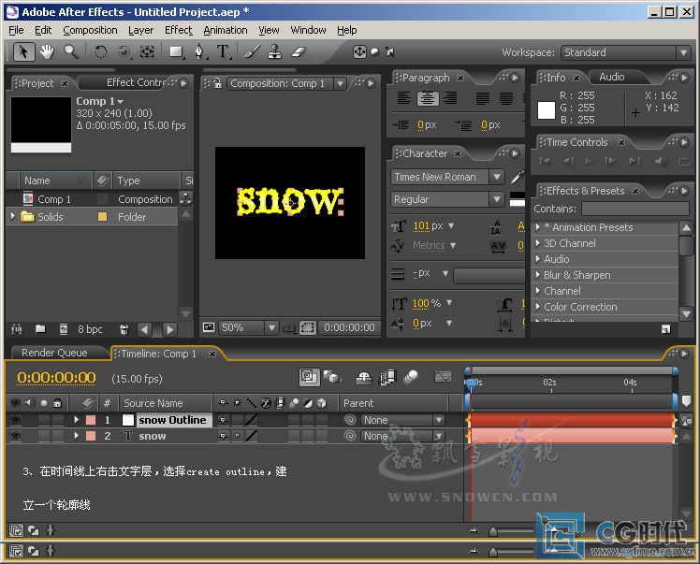Click the Effects Contains search field
Screen dimensions: 700x564
635,209
